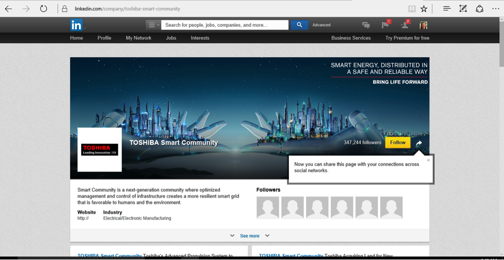The width and height of the screenshot is (504, 260).
Task: Open the Jobs menu item
Action: coord(171,38)
